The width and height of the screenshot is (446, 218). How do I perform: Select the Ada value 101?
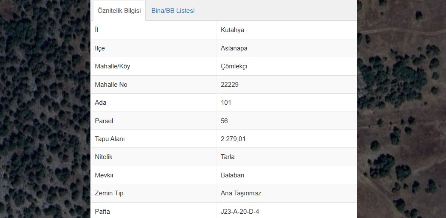coord(226,103)
